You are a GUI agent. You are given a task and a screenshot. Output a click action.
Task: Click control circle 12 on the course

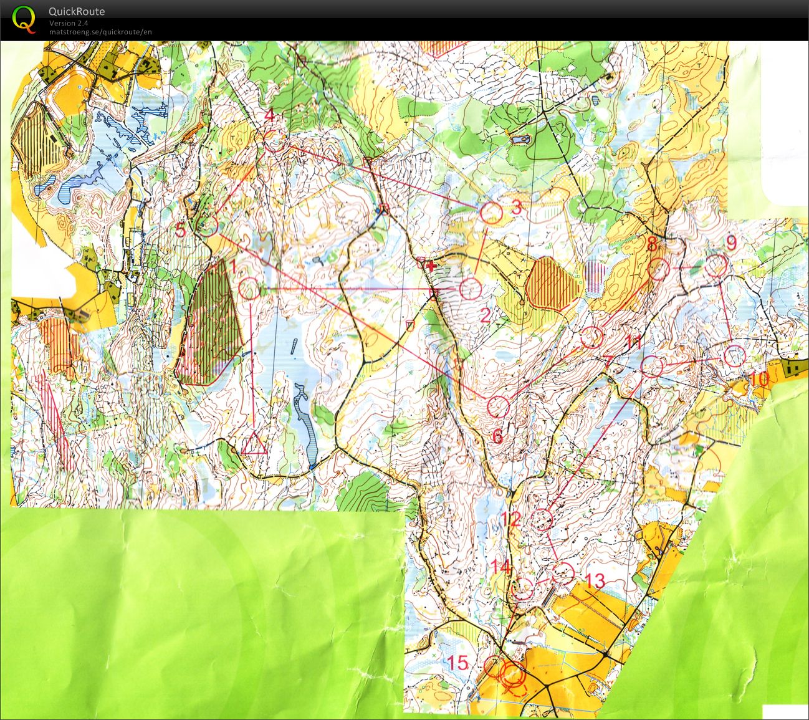click(x=542, y=519)
